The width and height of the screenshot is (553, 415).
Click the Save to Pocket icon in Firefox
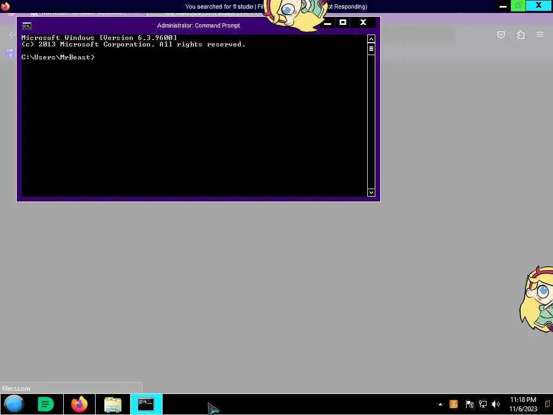[x=501, y=35]
